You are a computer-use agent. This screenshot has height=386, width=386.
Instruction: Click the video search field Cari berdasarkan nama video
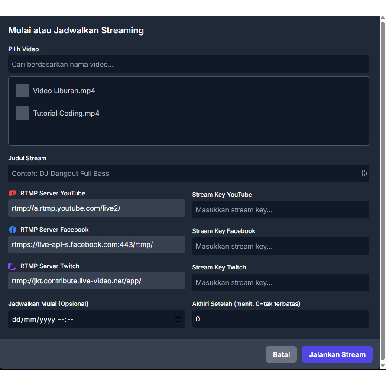188,64
